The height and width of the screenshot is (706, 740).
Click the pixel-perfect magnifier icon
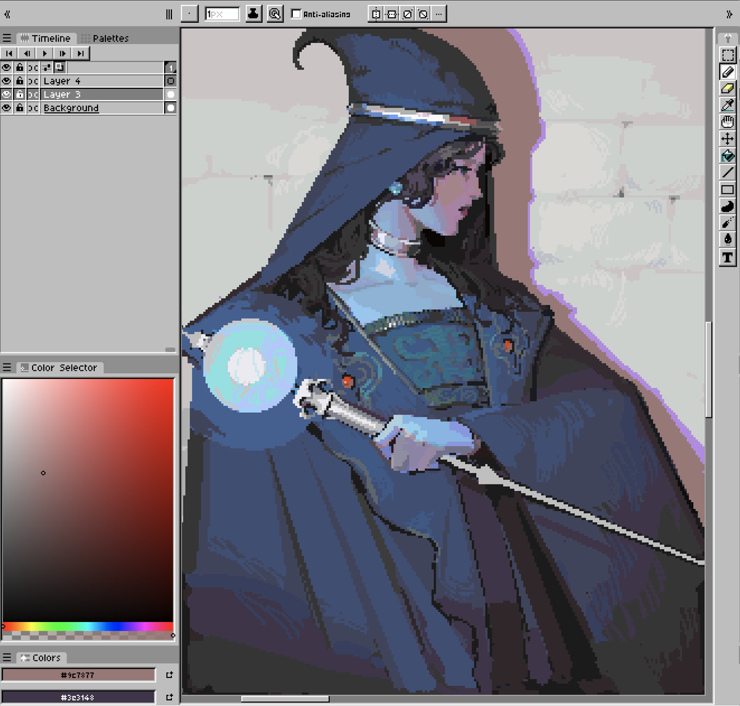tap(275, 14)
